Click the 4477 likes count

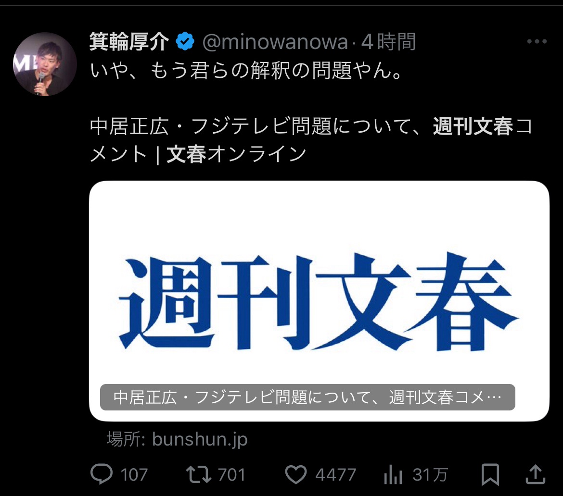coord(336,475)
